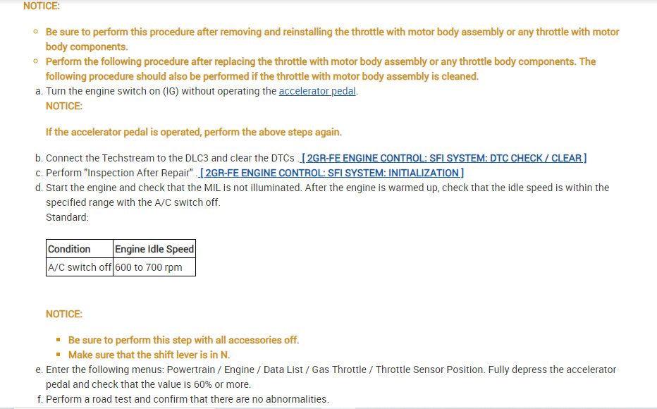This screenshot has width=657, height=409.
Task: Click the removing and reinstalling throttle notice
Action: point(331,32)
